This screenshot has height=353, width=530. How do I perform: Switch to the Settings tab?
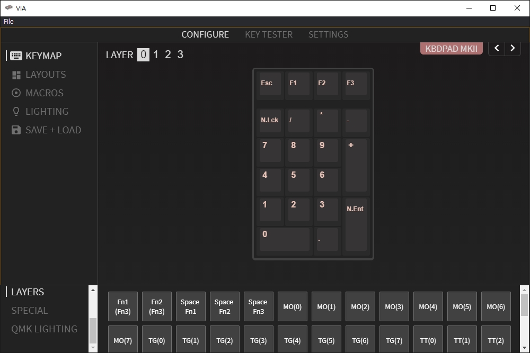tap(328, 34)
